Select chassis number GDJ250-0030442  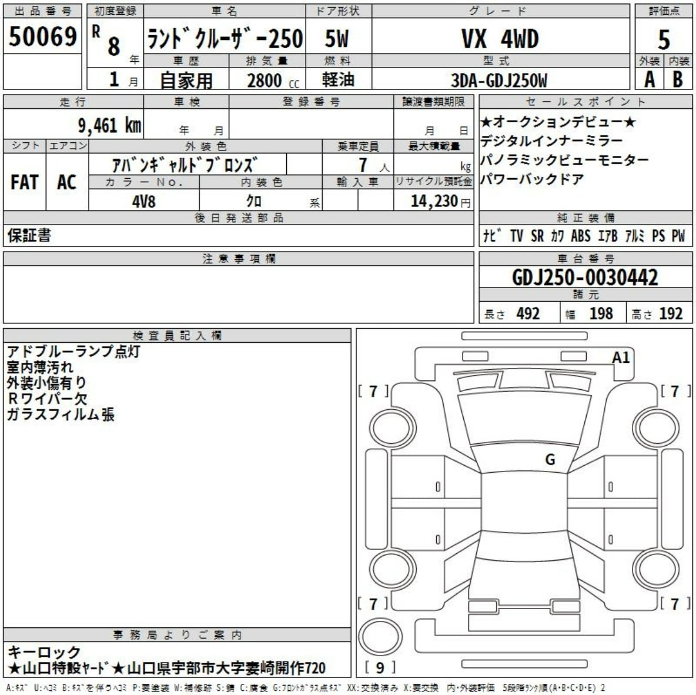click(585, 278)
